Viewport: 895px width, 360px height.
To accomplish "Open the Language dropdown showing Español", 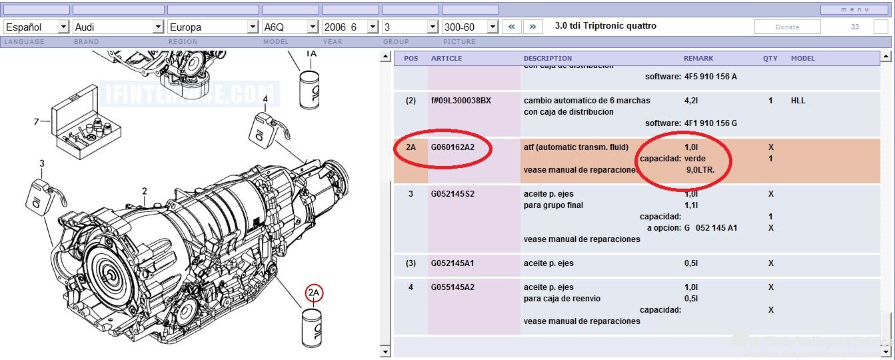I will (x=36, y=27).
